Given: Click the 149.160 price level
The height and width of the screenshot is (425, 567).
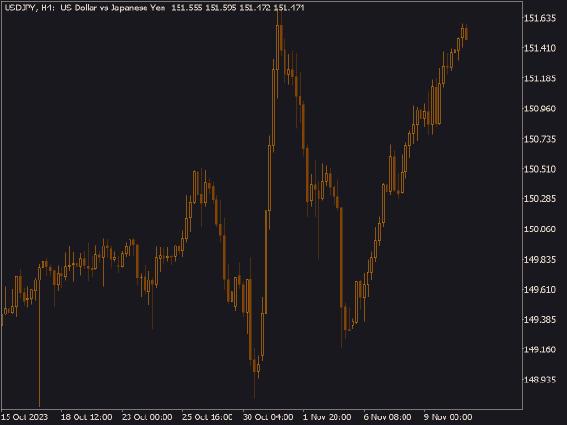Looking at the screenshot, I should (540, 349).
